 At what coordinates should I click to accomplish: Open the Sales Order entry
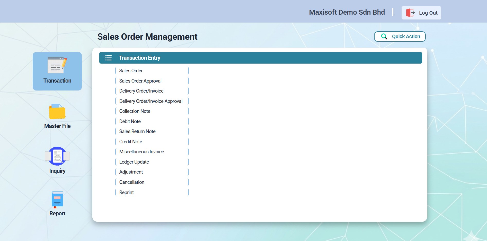[152, 71]
